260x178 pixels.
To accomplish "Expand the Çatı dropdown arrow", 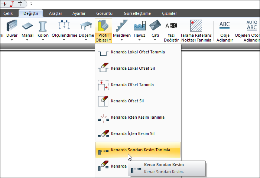I will click(155, 40).
